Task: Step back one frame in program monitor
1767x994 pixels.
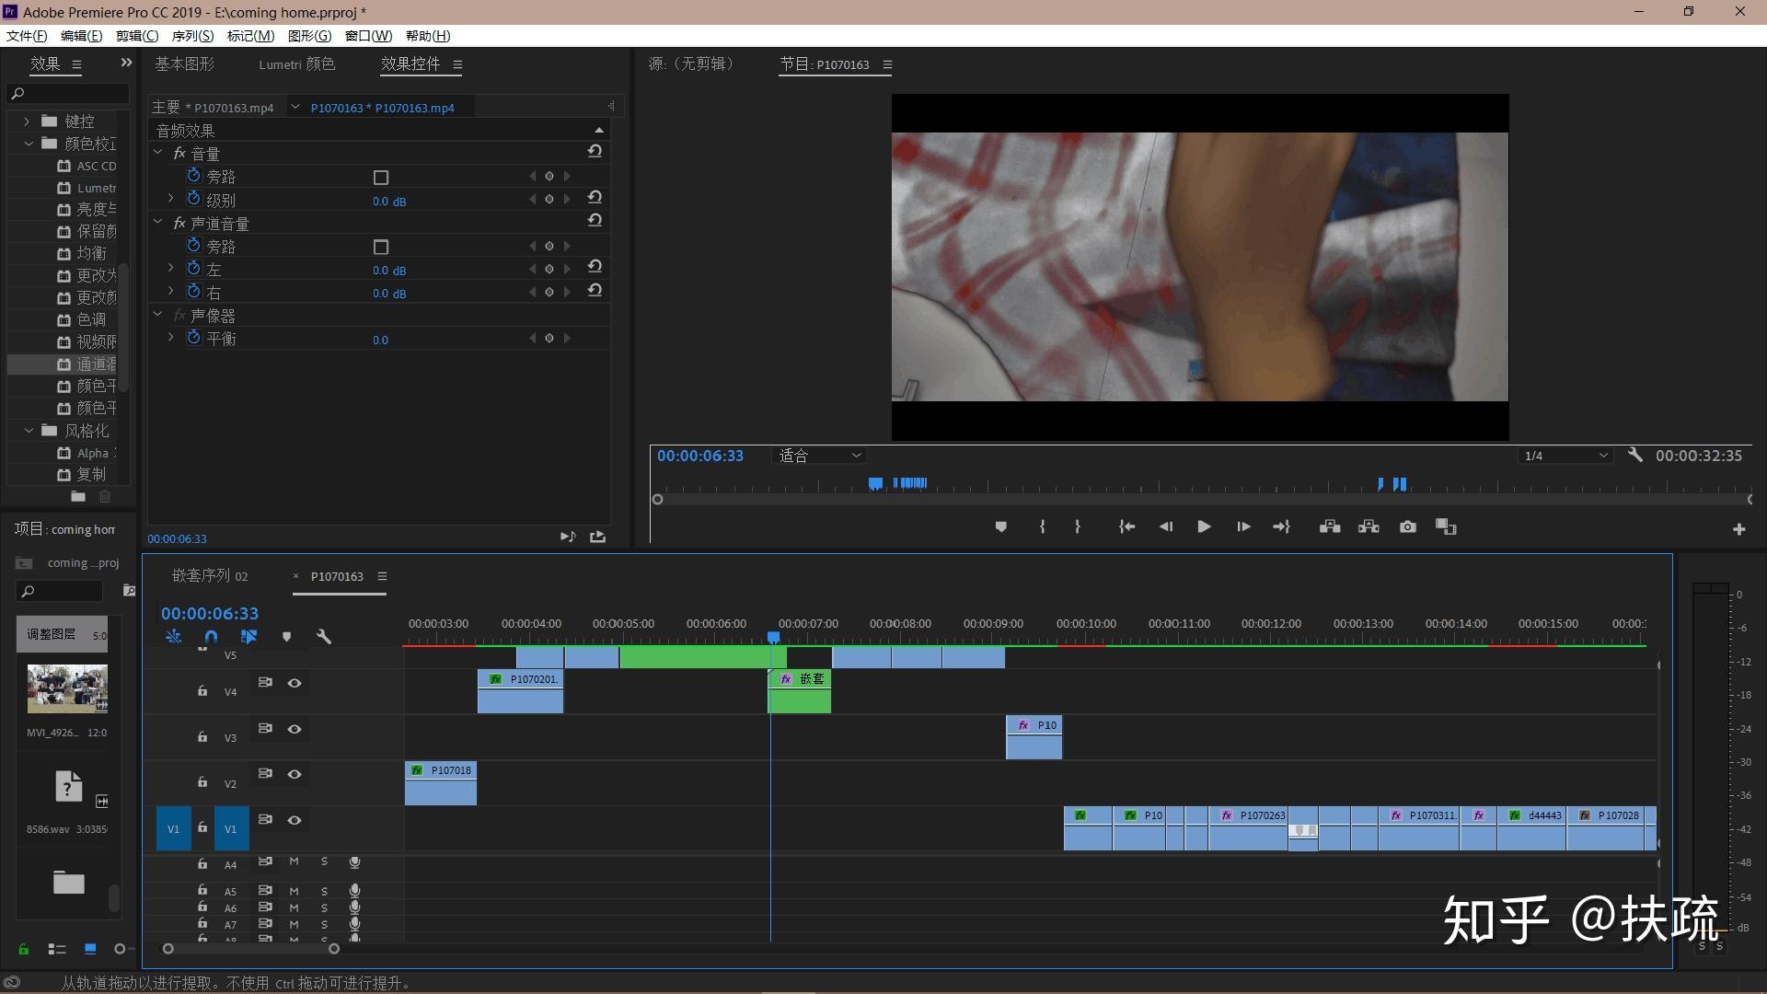Action: (1165, 526)
